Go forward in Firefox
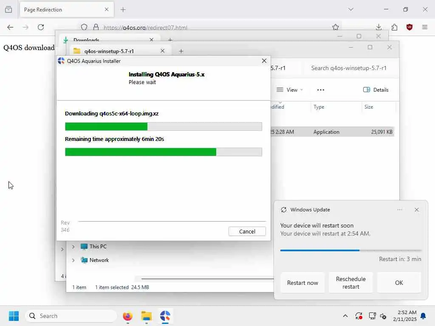The image size is (435, 326). pyautogui.click(x=25, y=27)
